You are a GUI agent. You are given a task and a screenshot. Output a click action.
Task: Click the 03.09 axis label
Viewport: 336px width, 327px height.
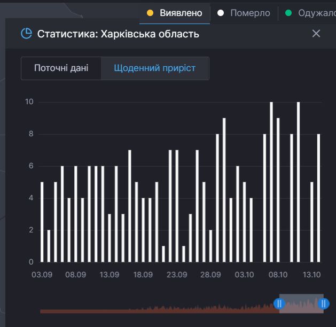pos(42,275)
